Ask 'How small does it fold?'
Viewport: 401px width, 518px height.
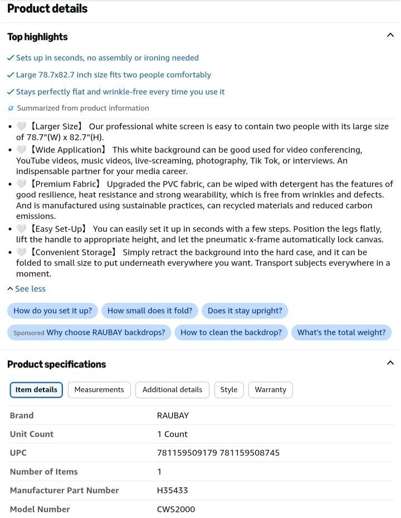[x=150, y=311]
